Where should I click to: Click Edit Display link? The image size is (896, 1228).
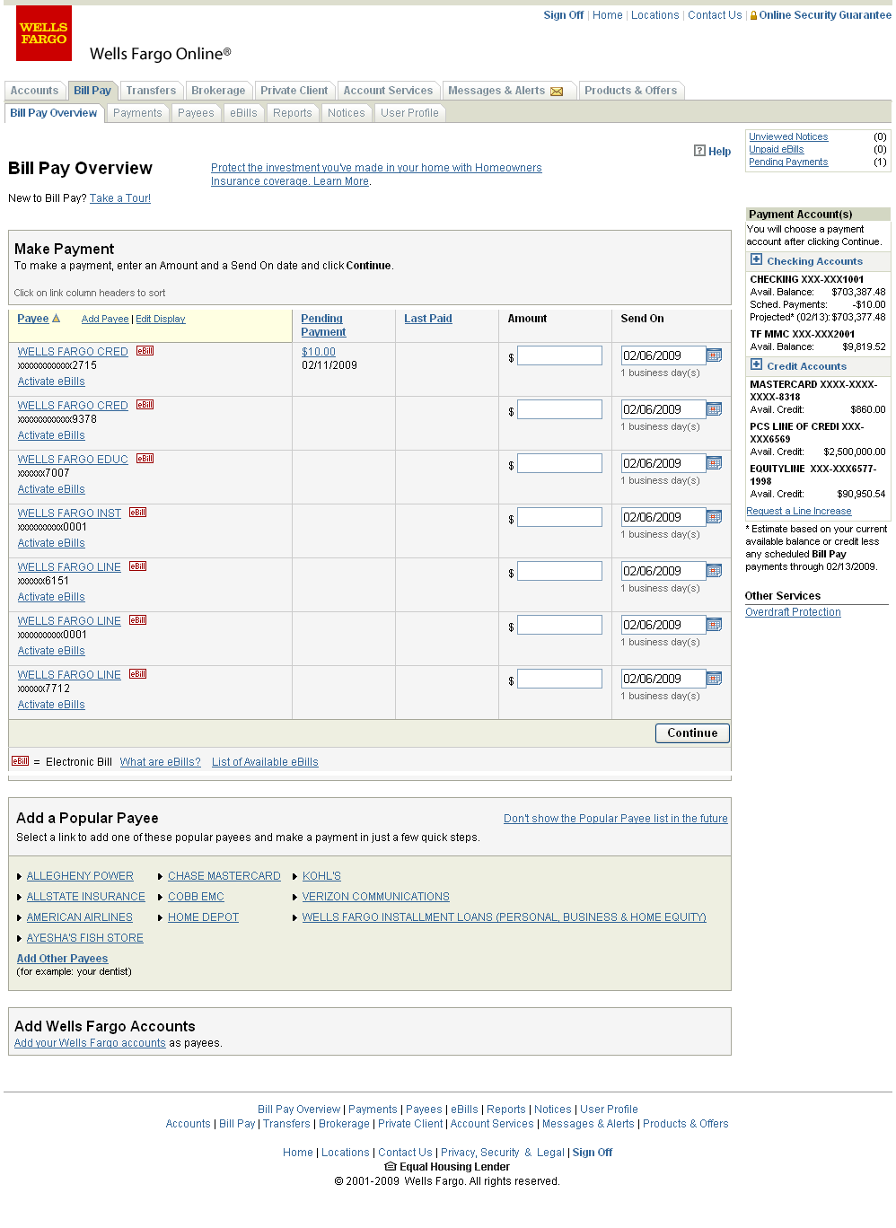point(161,319)
